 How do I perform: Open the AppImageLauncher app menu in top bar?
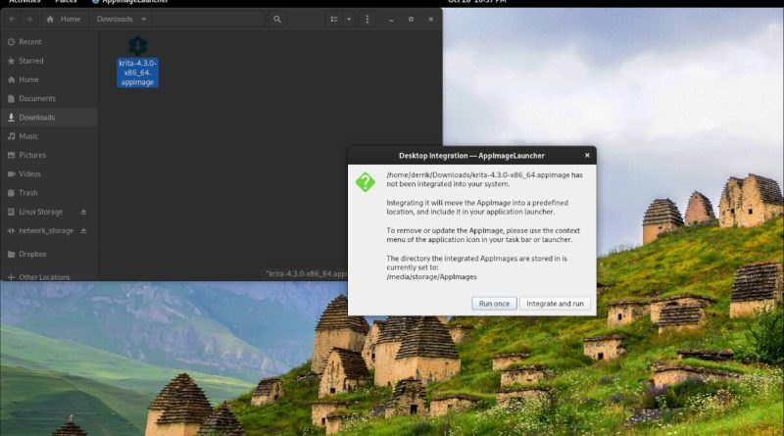[x=130, y=2]
